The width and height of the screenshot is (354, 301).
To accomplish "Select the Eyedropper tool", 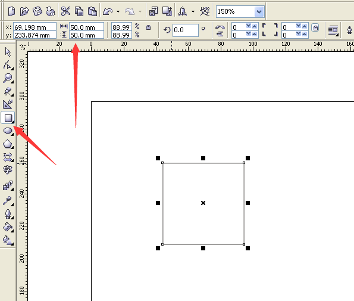I will point(8,200).
